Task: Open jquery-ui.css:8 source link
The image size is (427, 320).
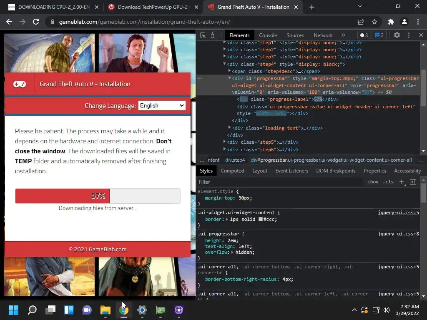Action: 398,234
